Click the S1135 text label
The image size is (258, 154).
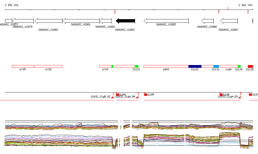pos(250,69)
